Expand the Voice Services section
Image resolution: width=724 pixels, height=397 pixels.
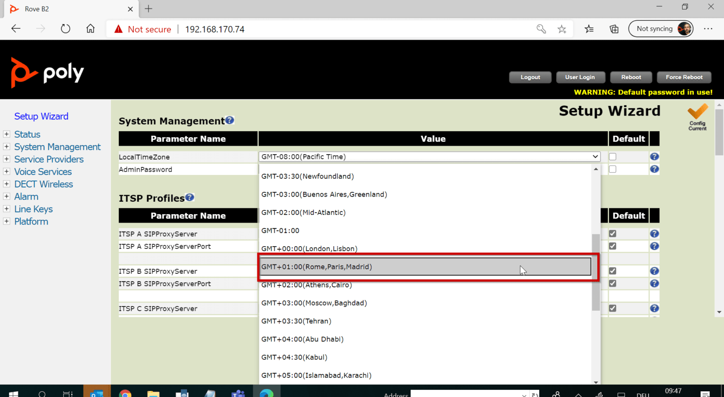click(x=7, y=172)
